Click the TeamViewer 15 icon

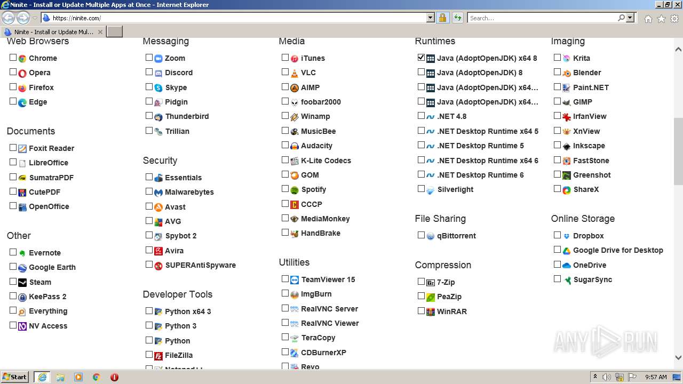click(x=295, y=280)
